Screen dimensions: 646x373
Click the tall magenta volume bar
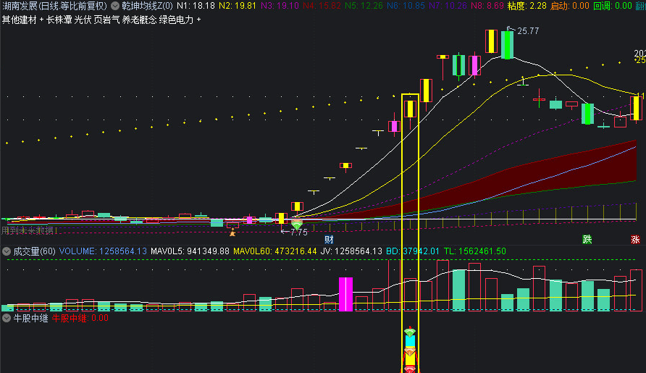pos(345,294)
